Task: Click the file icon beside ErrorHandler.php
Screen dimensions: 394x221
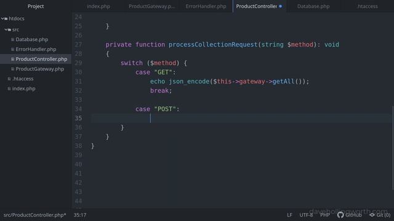Action: pyautogui.click(x=12, y=49)
